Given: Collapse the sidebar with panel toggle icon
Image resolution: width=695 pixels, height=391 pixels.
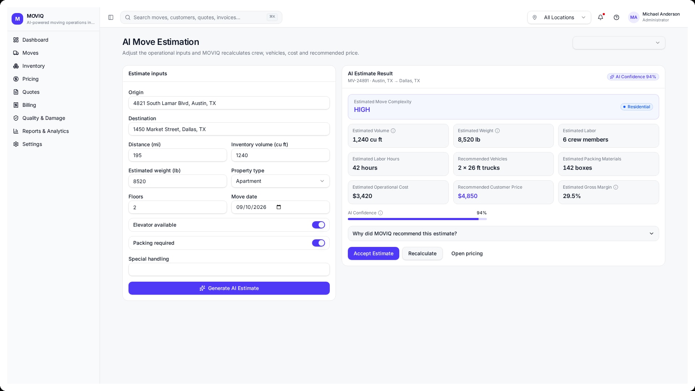Looking at the screenshot, I should (111, 17).
